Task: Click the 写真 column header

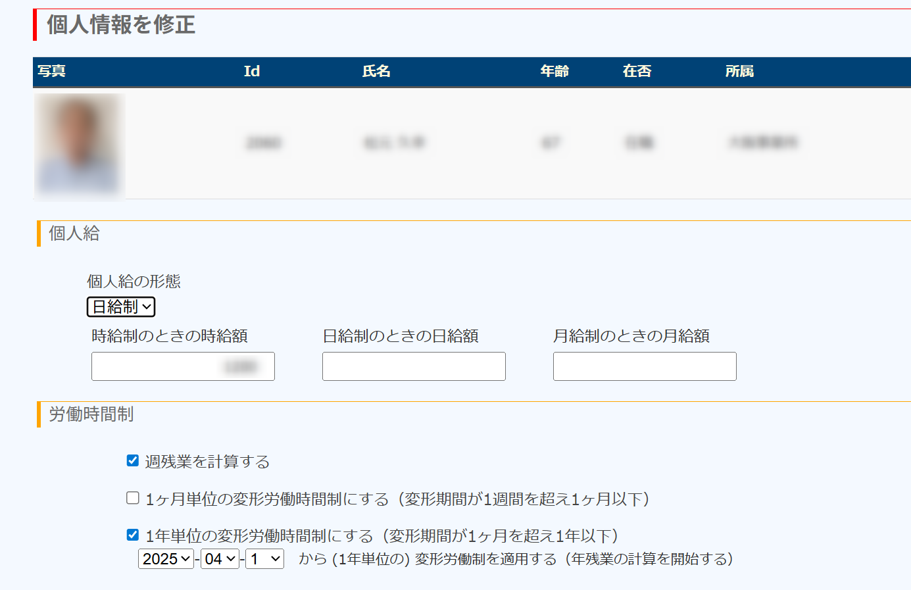Action: (x=51, y=71)
